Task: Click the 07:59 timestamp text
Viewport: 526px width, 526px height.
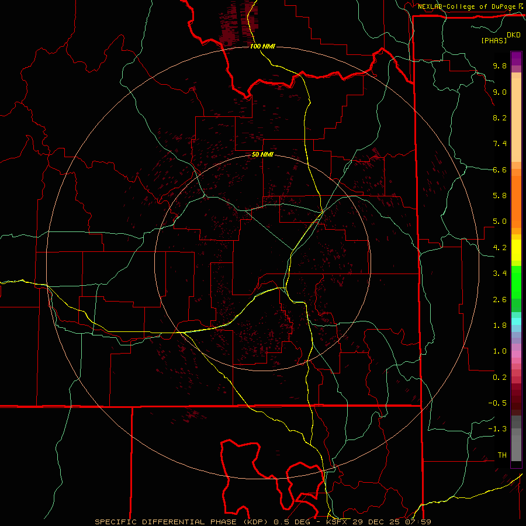Action: pos(418,522)
